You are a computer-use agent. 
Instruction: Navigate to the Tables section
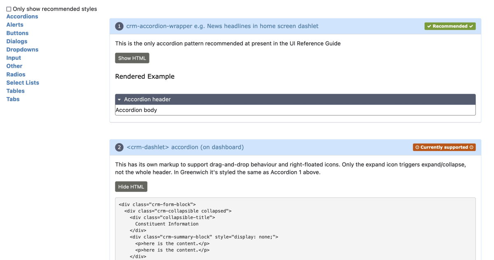pos(15,91)
